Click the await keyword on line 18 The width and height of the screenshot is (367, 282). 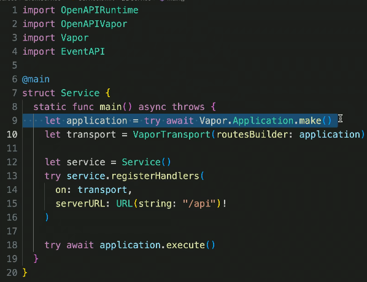point(80,245)
